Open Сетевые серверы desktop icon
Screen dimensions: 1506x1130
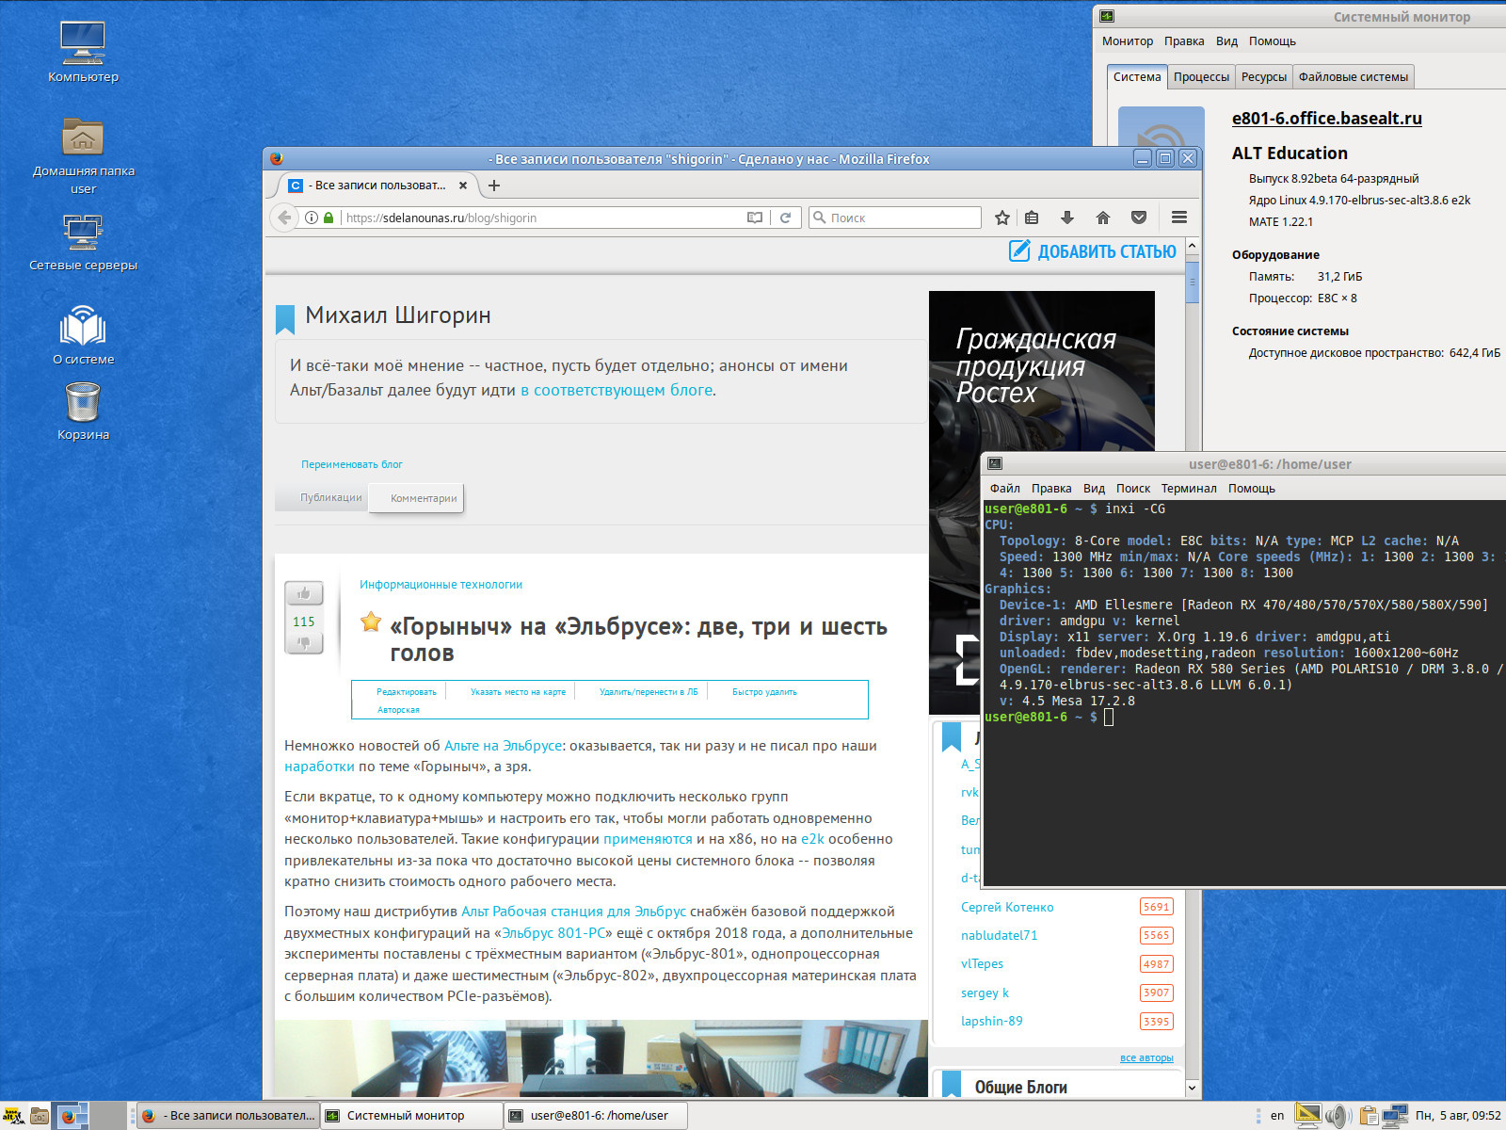point(83,242)
